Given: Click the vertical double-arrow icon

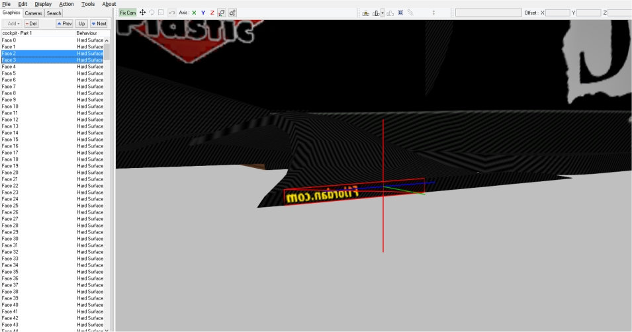Looking at the screenshot, I should coord(433,13).
